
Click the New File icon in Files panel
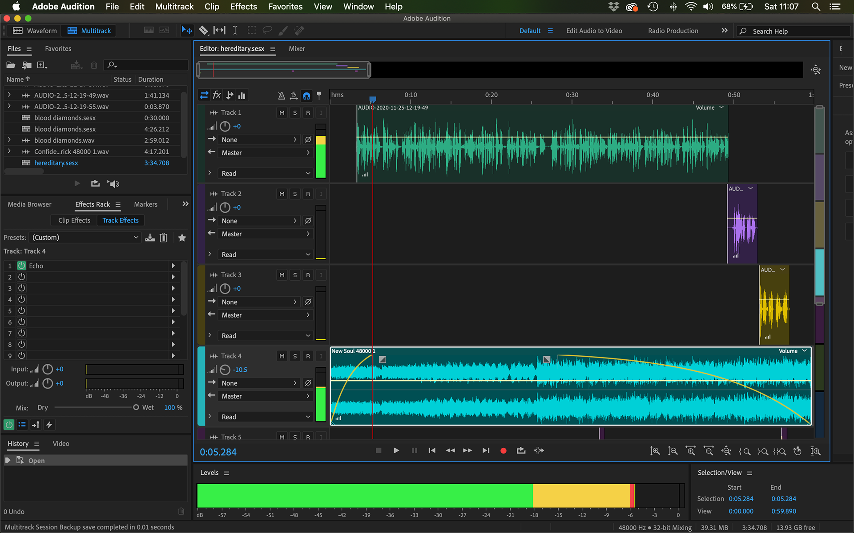click(x=42, y=65)
